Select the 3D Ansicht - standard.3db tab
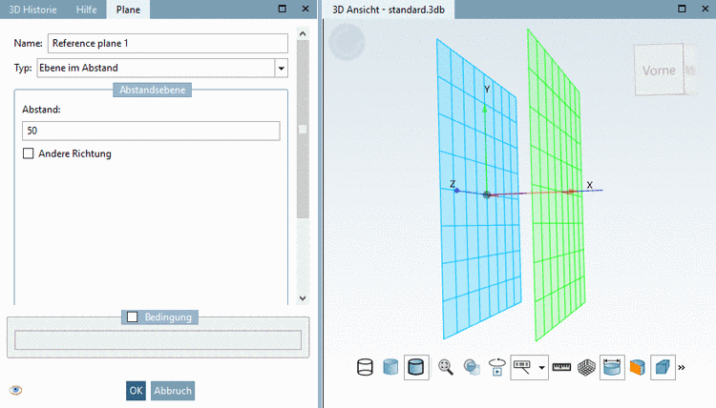This screenshot has width=716, height=408. click(x=389, y=10)
